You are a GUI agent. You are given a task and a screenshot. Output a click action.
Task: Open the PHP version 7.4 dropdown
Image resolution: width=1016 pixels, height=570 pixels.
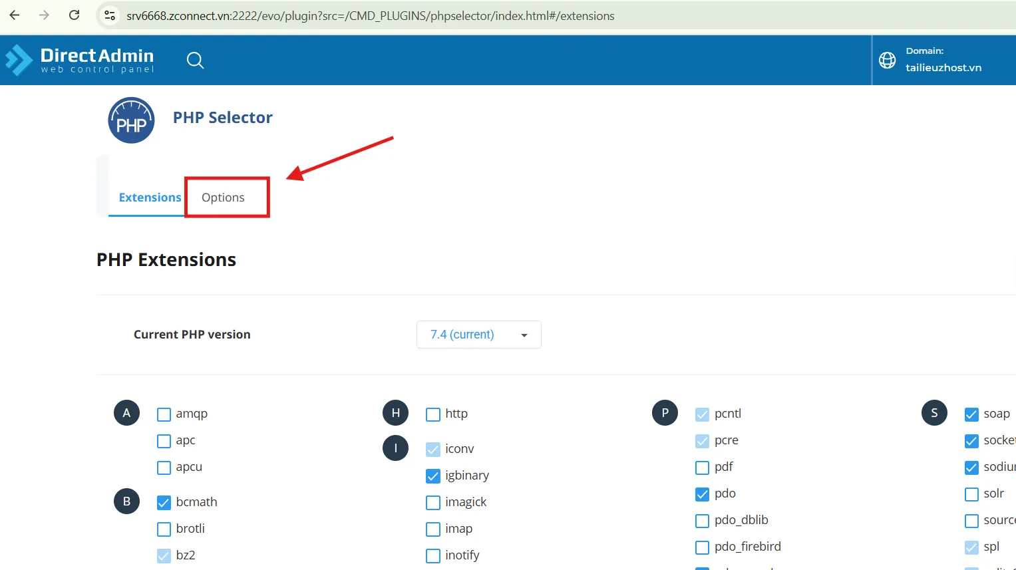coord(478,335)
